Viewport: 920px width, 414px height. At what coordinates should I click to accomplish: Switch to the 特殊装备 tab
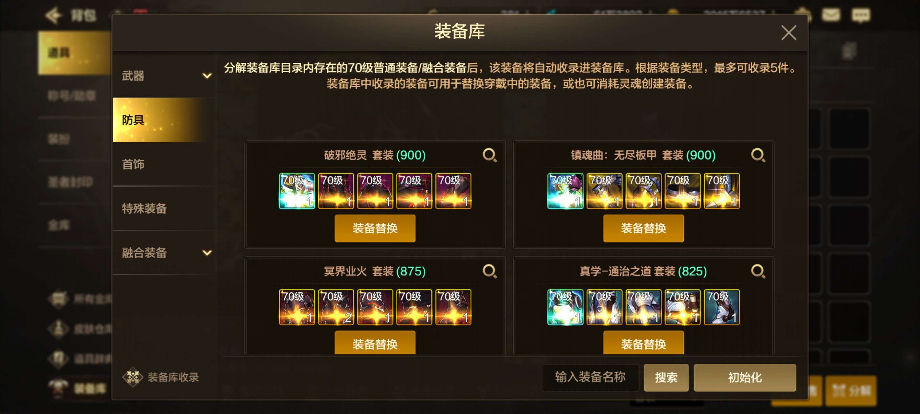165,209
